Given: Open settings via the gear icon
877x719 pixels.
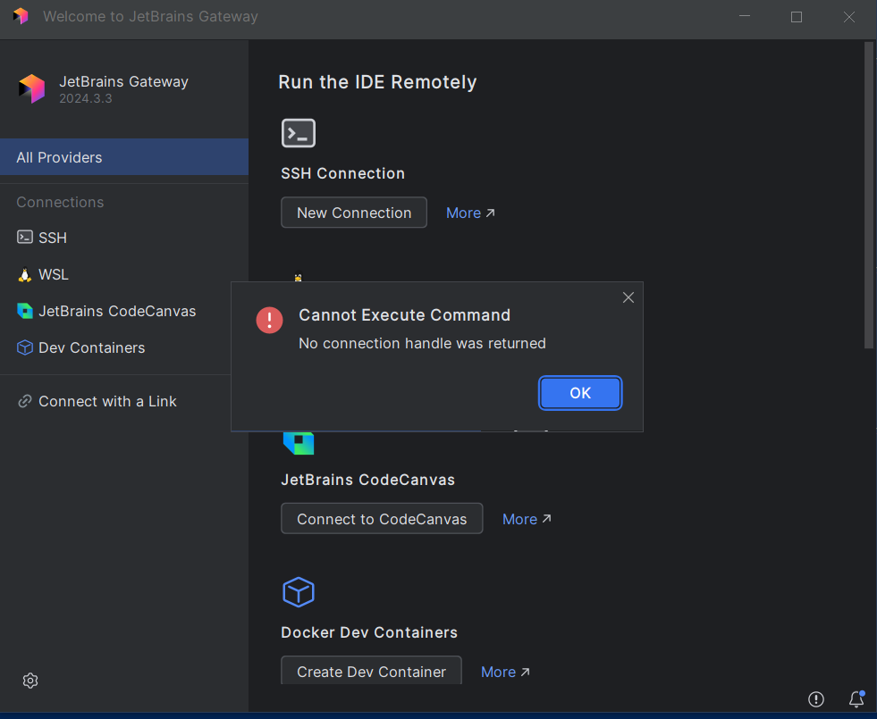Looking at the screenshot, I should tap(30, 681).
